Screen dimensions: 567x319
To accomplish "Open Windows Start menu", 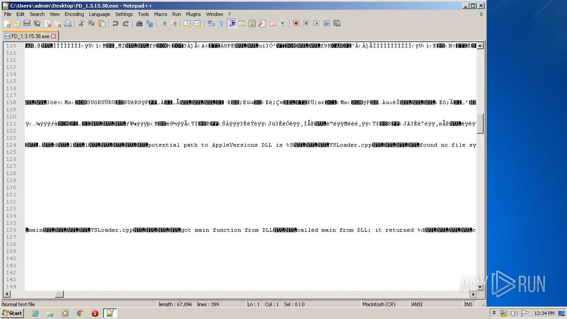I will tap(12, 313).
